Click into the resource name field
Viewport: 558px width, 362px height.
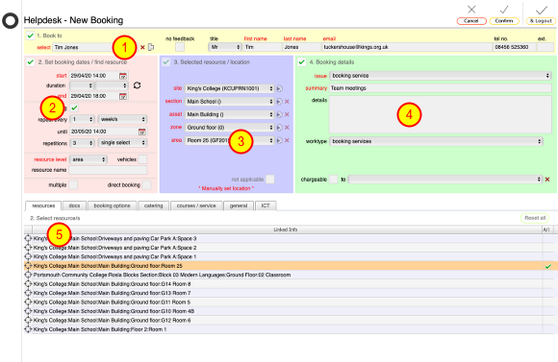108,170
